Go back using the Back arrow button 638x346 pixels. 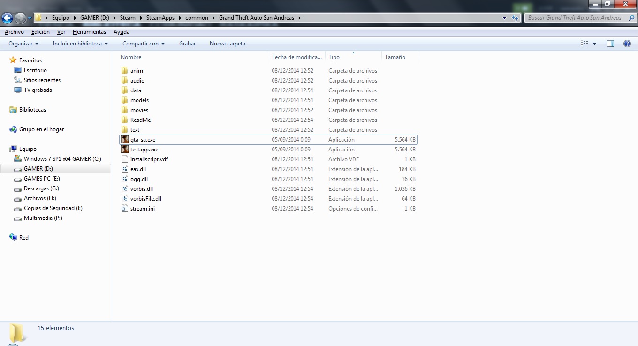click(x=8, y=18)
